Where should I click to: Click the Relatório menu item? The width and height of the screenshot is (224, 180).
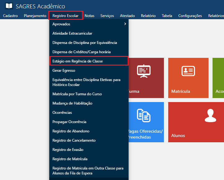[x=148, y=16]
